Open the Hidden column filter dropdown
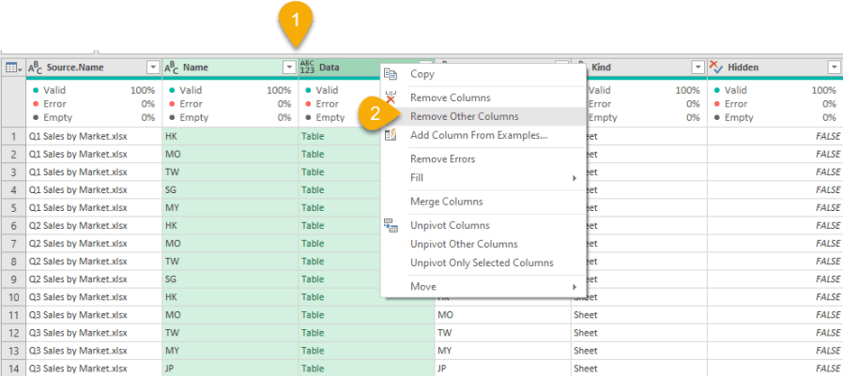 click(x=834, y=68)
